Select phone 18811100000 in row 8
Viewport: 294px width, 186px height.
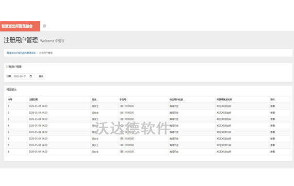[126, 151]
